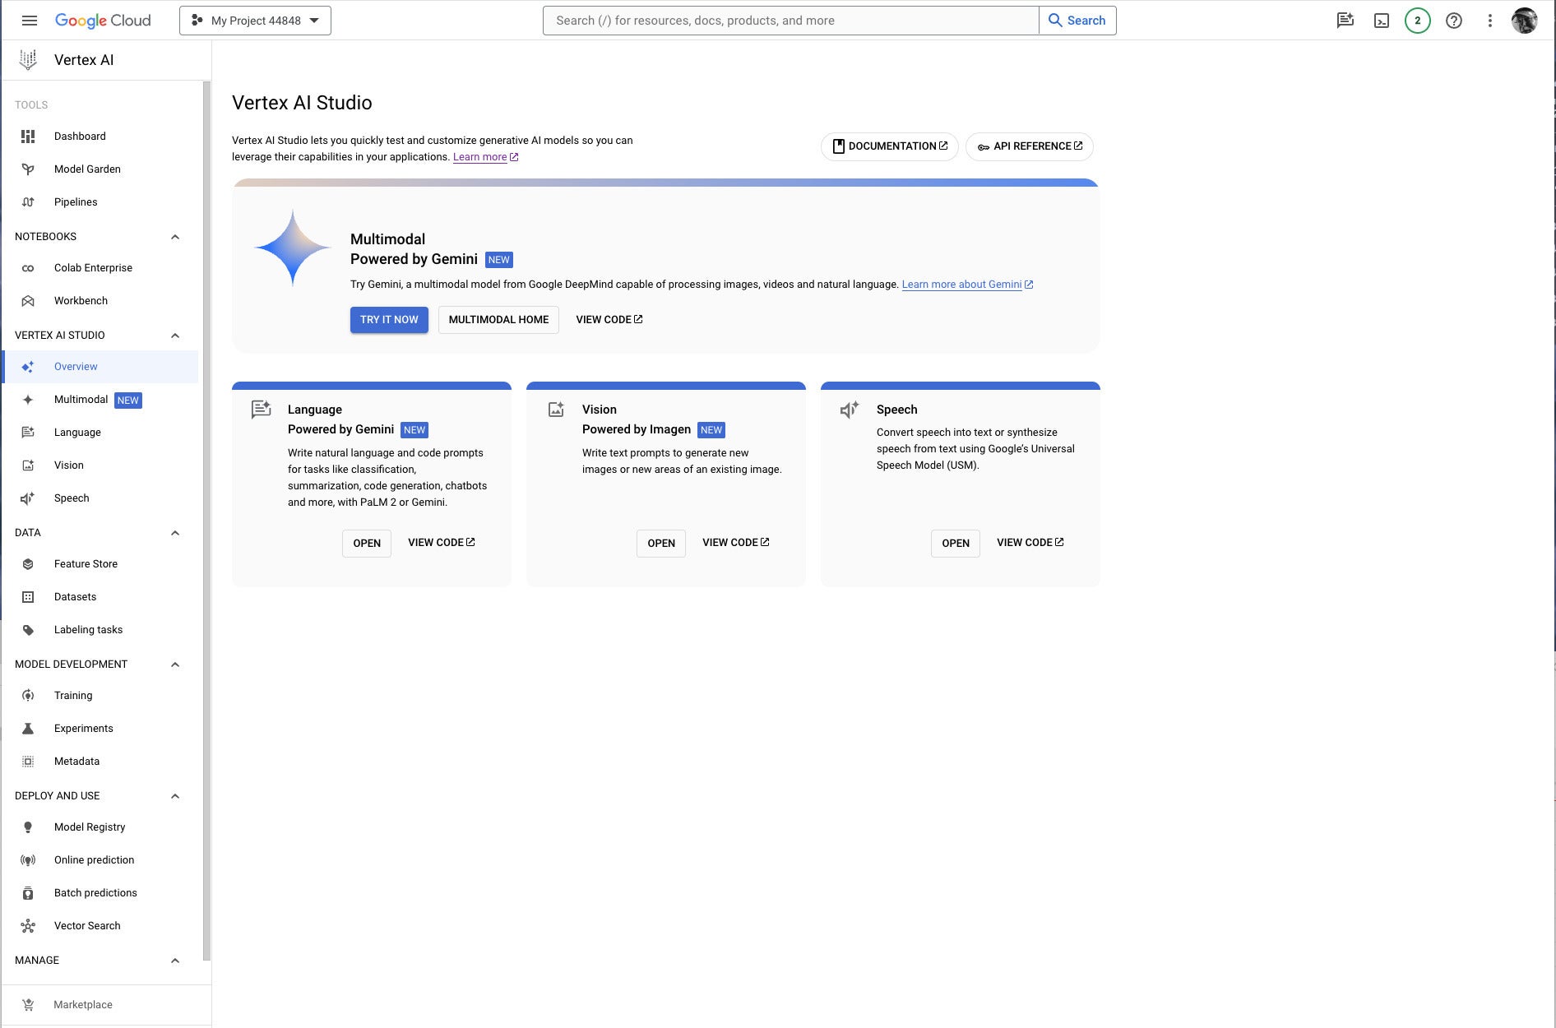The image size is (1556, 1028).
Task: Click the Model Garden leaf icon
Action: [x=28, y=169]
